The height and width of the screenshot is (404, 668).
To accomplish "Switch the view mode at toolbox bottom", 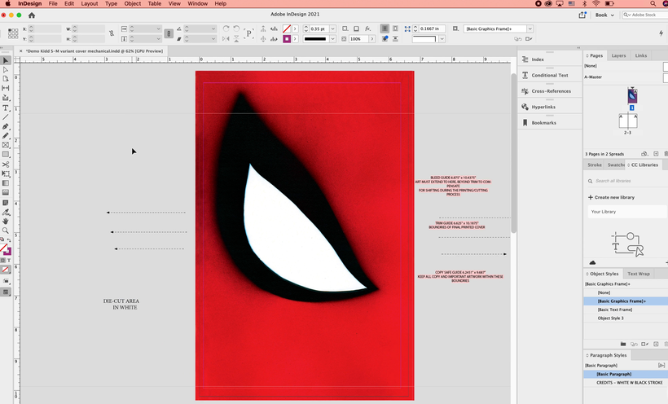I will 6,292.
